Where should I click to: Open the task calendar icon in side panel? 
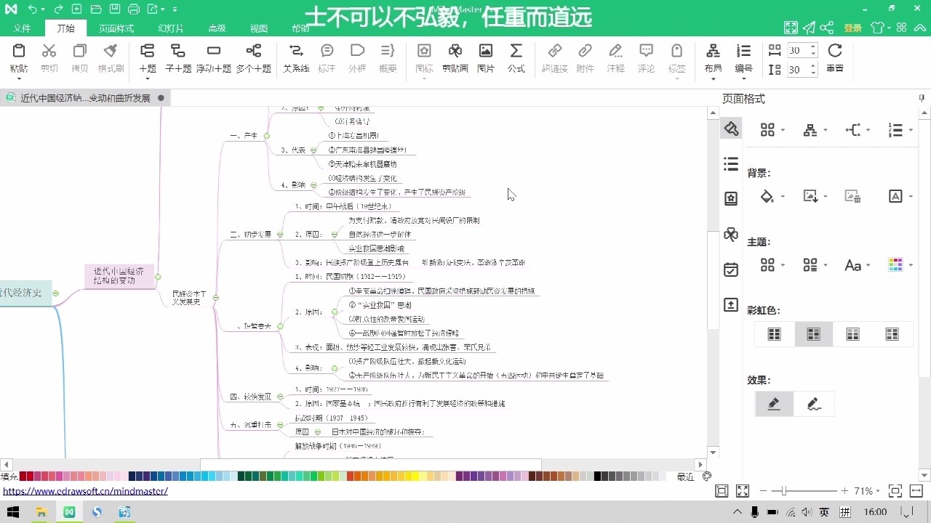pos(731,269)
